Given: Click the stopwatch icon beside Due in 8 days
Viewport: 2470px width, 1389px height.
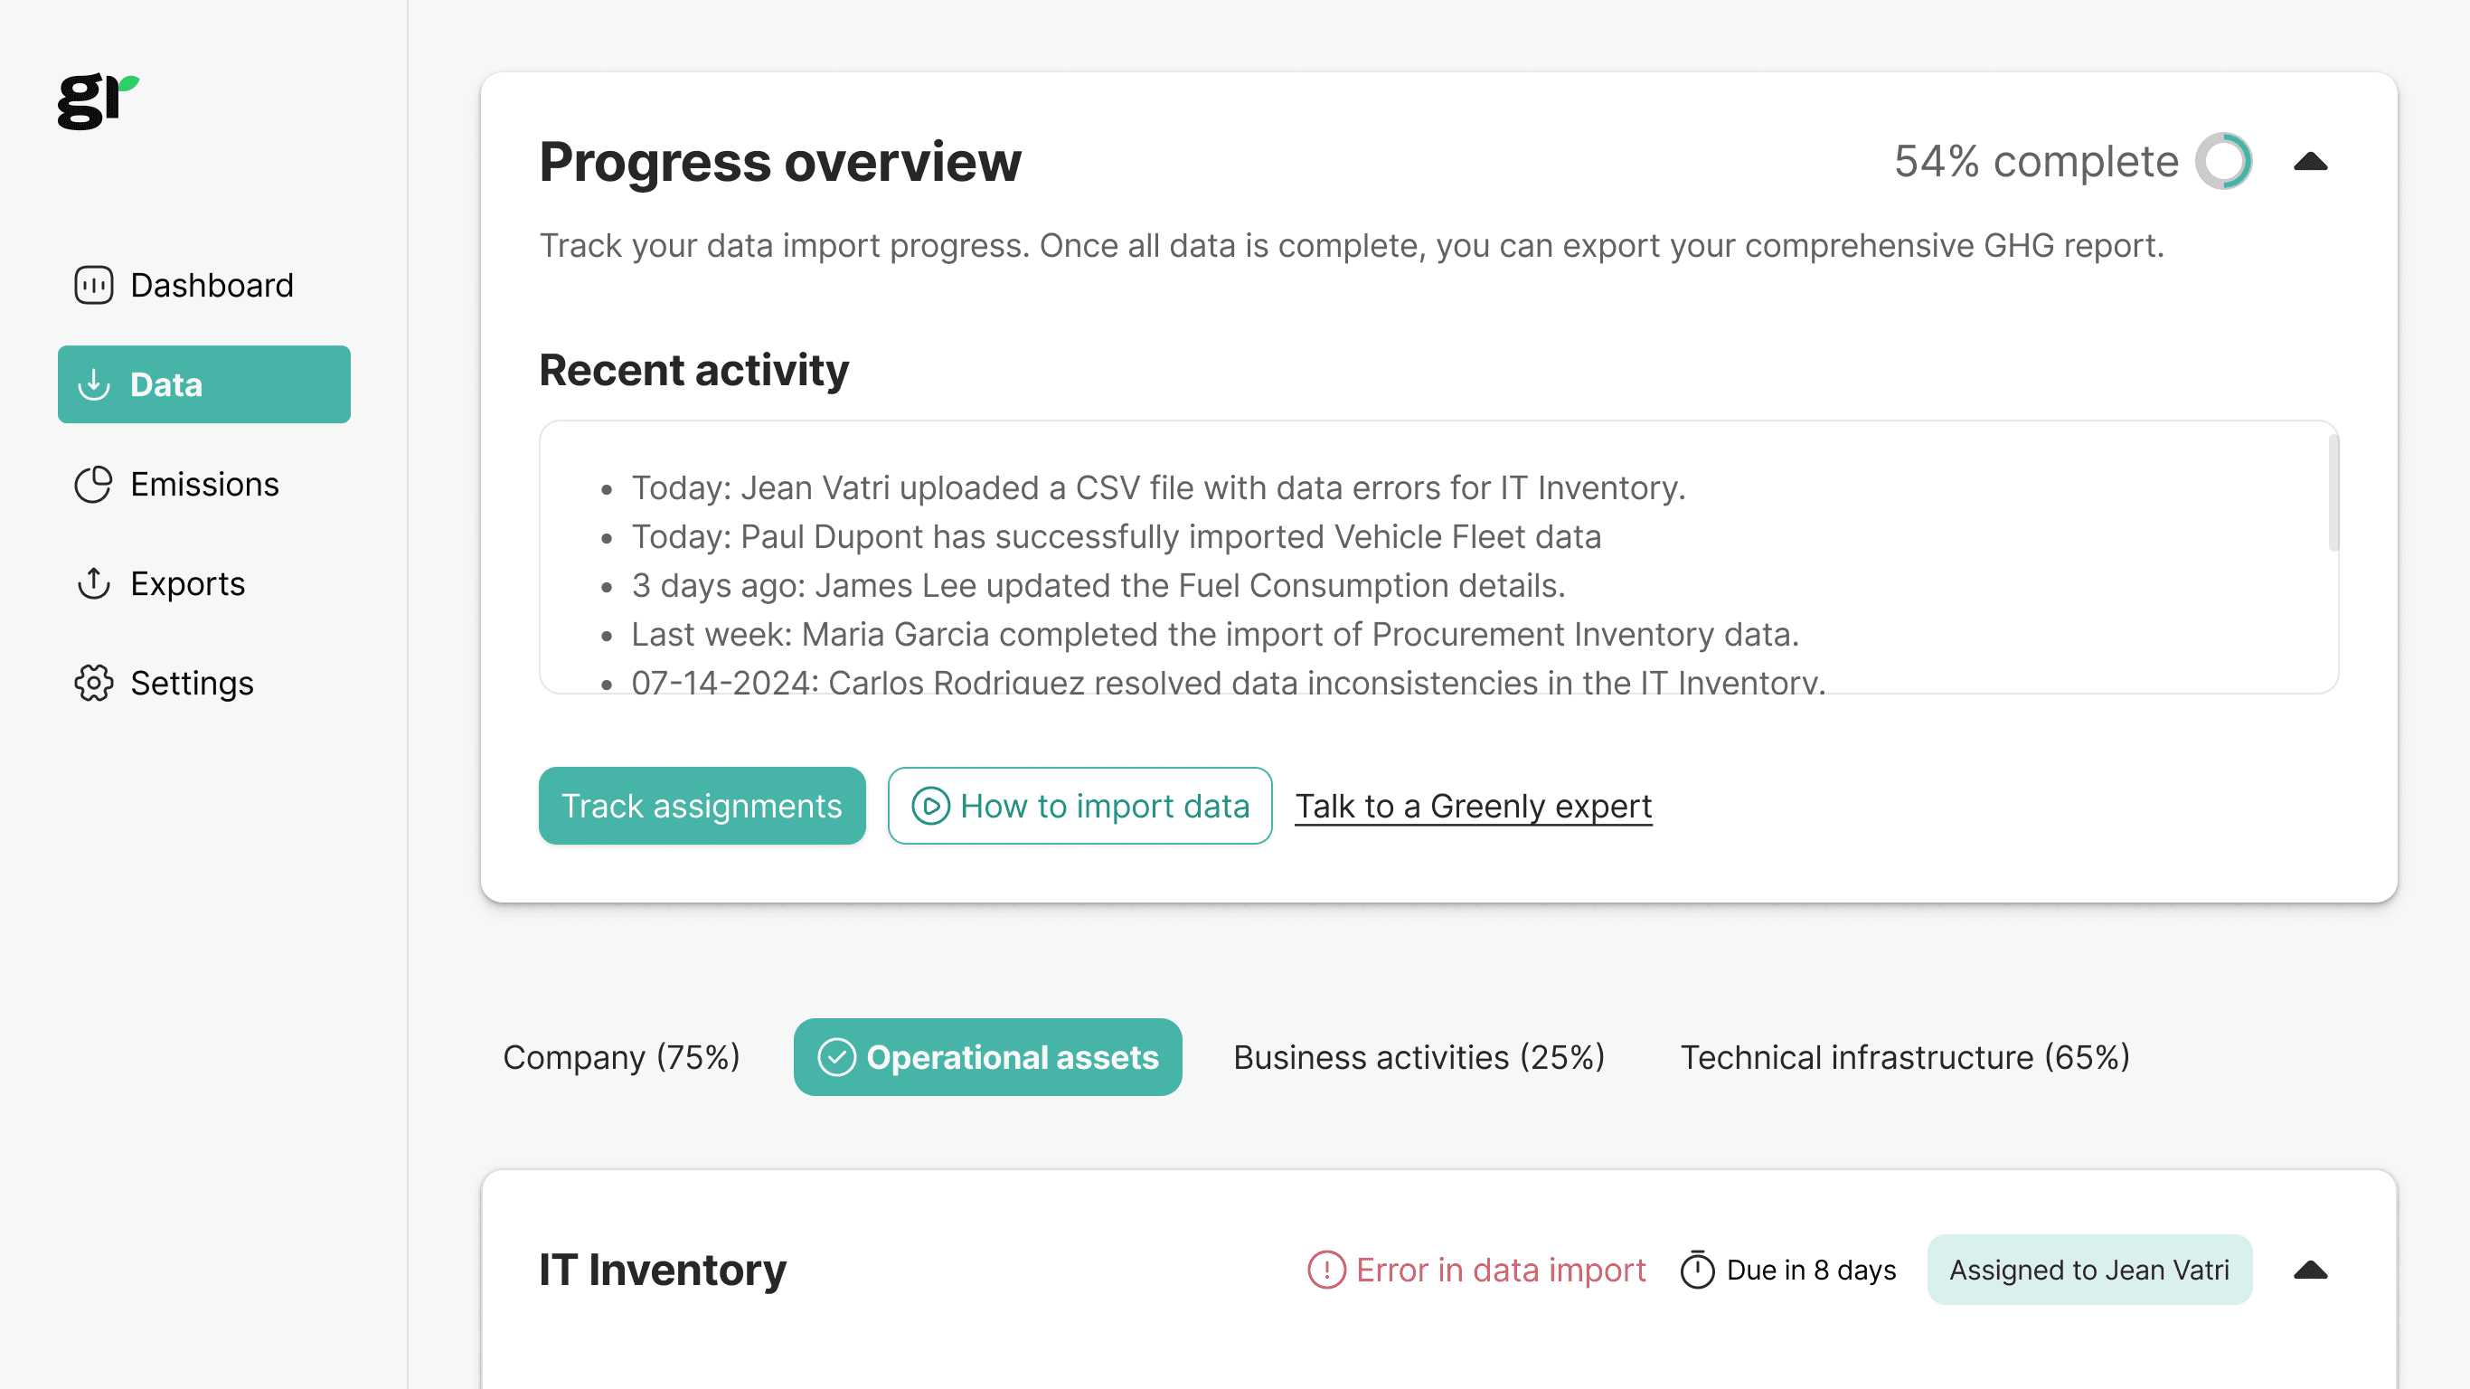Looking at the screenshot, I should (1697, 1270).
